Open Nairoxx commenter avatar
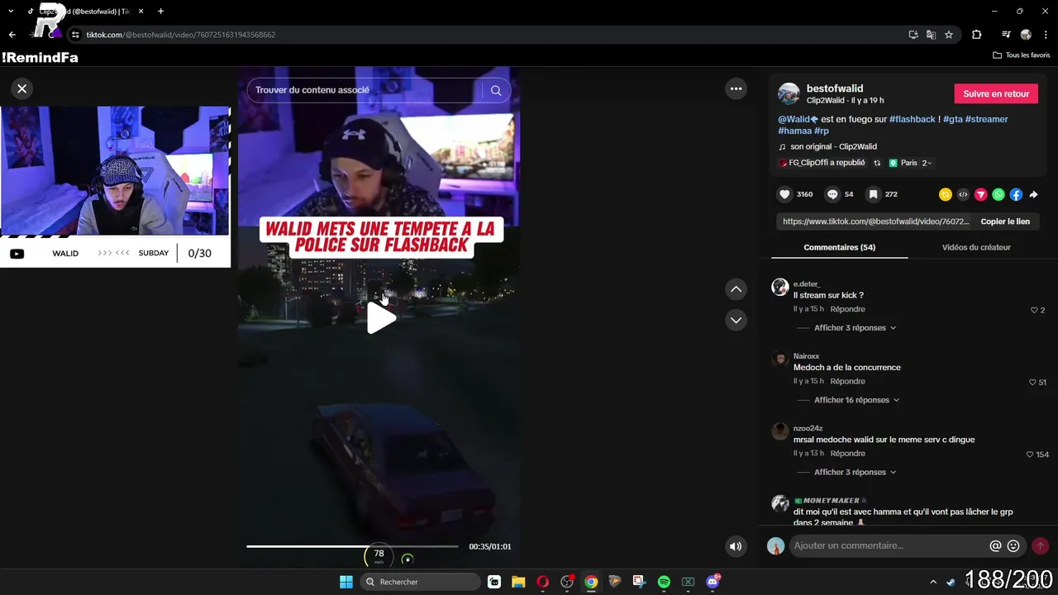 [779, 359]
